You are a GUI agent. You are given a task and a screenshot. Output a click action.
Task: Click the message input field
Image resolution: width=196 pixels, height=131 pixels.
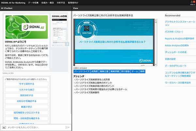coord(34,127)
